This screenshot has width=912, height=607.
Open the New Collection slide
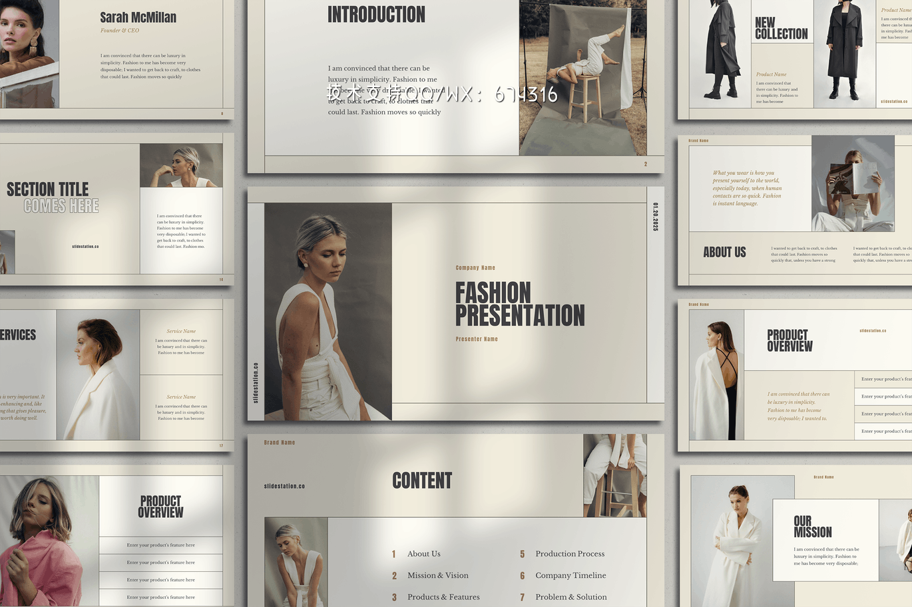pyautogui.click(x=795, y=60)
